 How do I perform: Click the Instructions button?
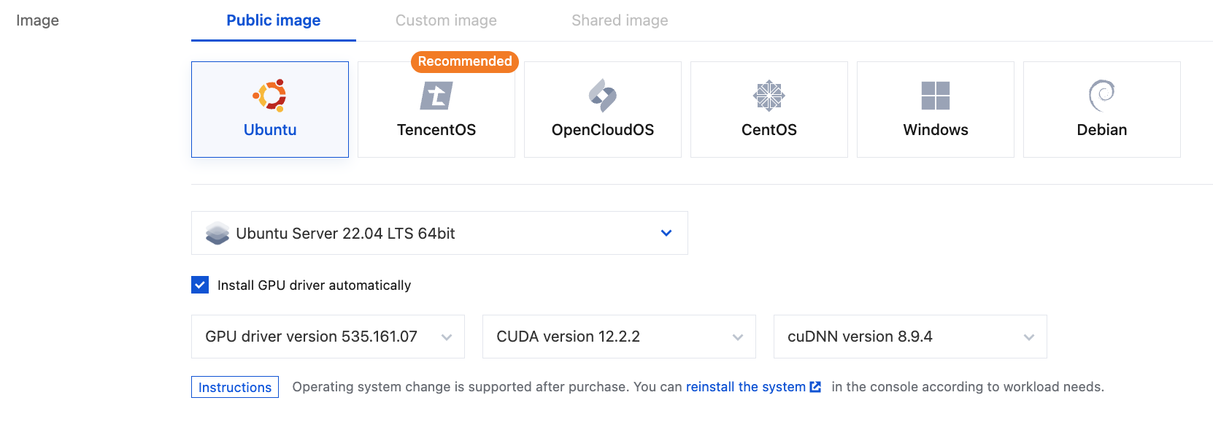(235, 387)
